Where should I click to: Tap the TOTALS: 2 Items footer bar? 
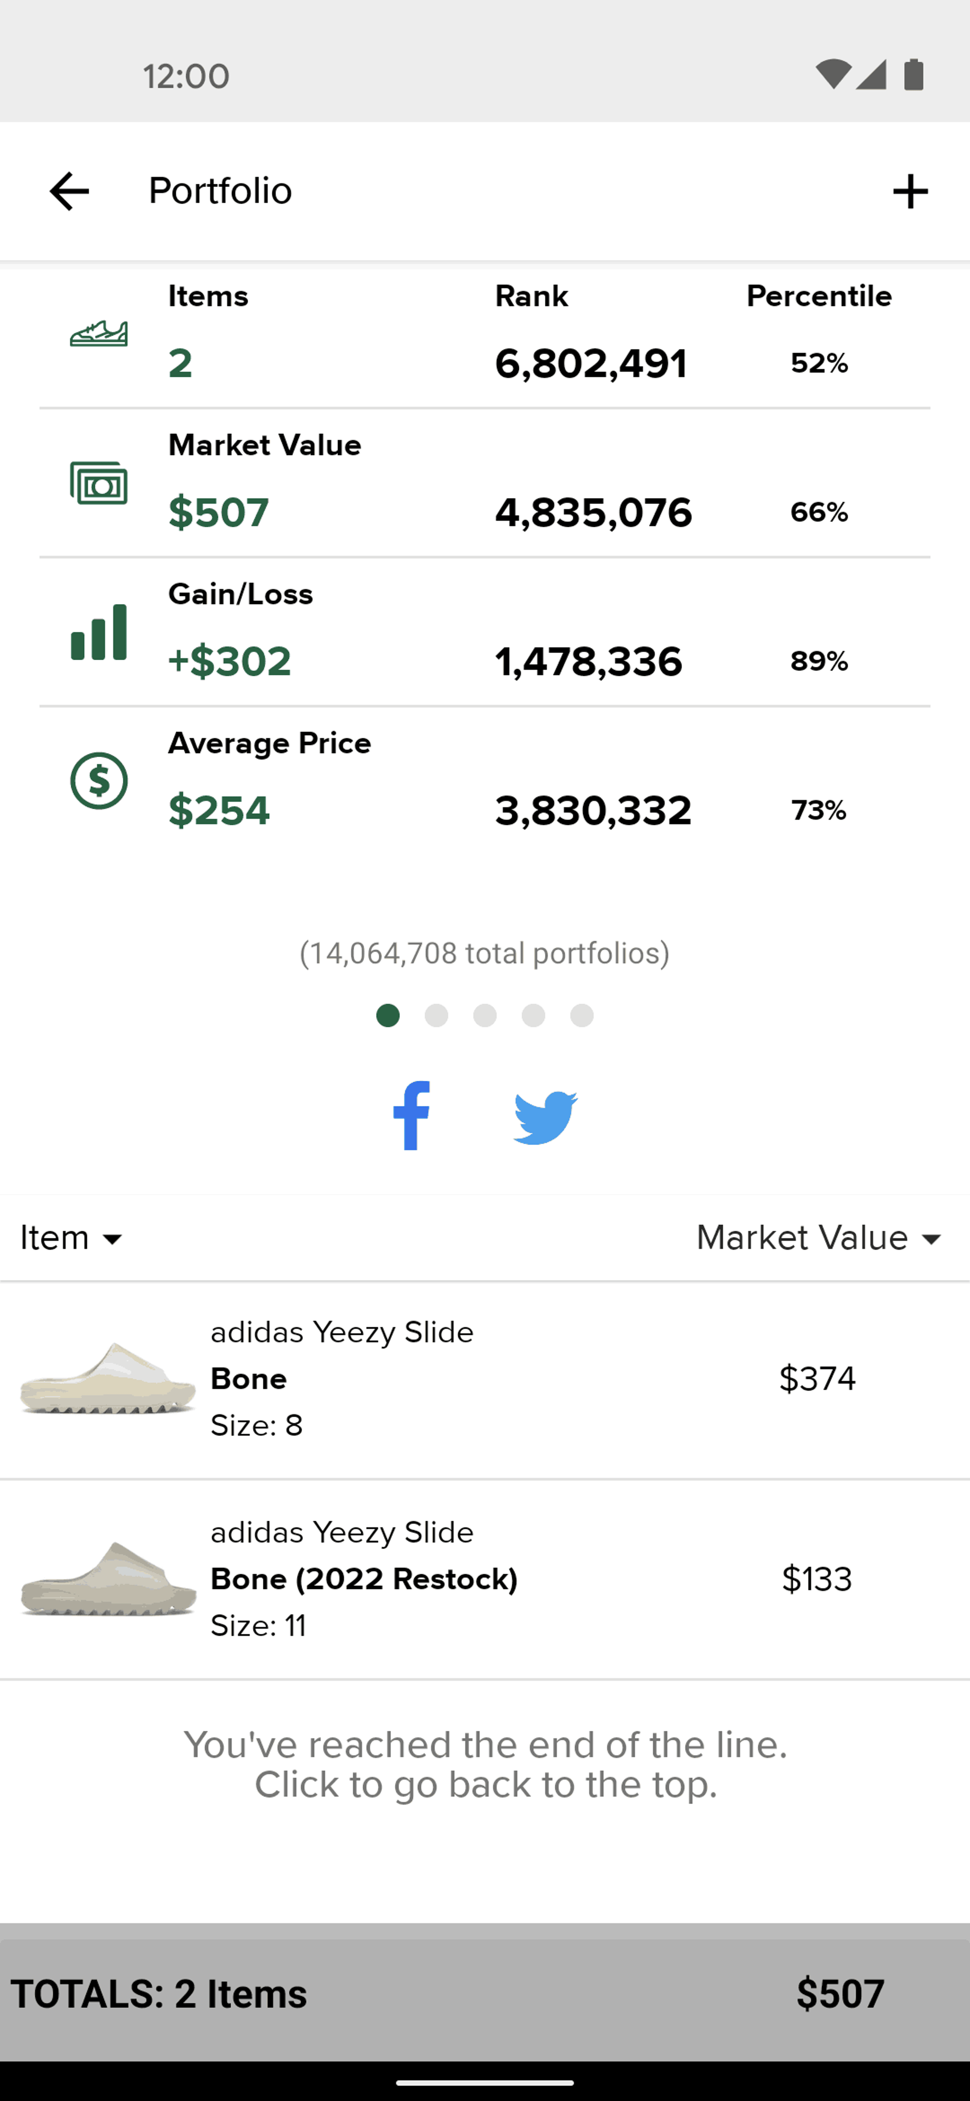[484, 1993]
